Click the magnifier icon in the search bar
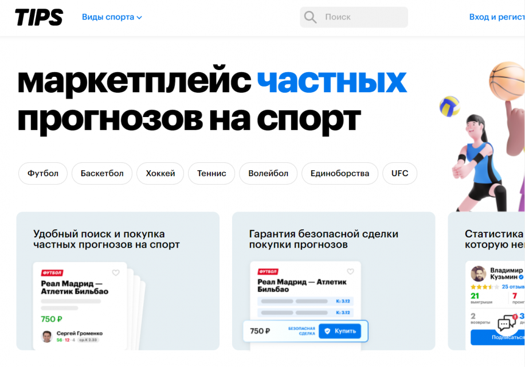525x367 pixels. 310,17
